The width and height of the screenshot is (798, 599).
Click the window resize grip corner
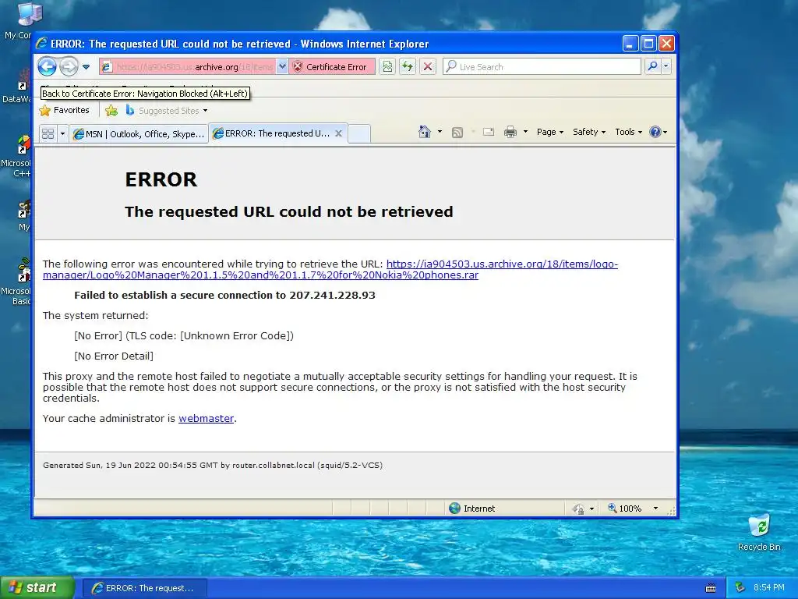671,512
